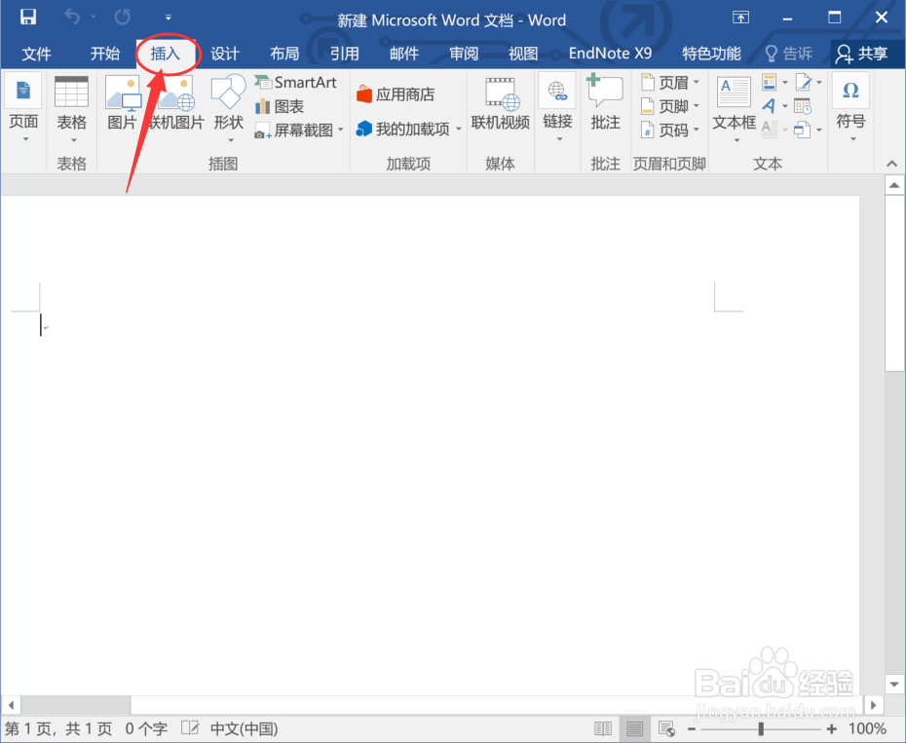This screenshot has height=743, width=906.
Task: Open the 页脚 (Footer) dropdown
Action: click(670, 106)
